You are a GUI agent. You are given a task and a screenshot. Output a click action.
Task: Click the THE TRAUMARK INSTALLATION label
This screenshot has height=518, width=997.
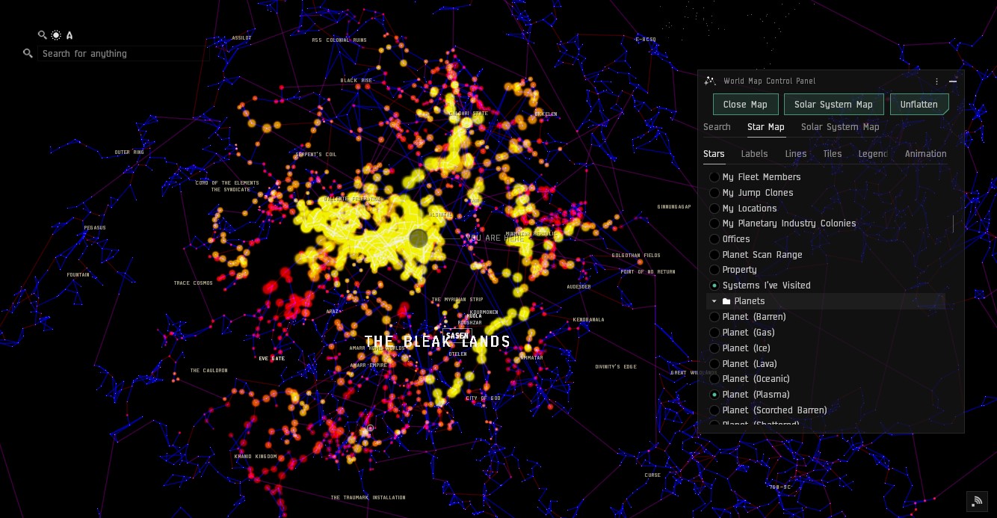tap(368, 498)
